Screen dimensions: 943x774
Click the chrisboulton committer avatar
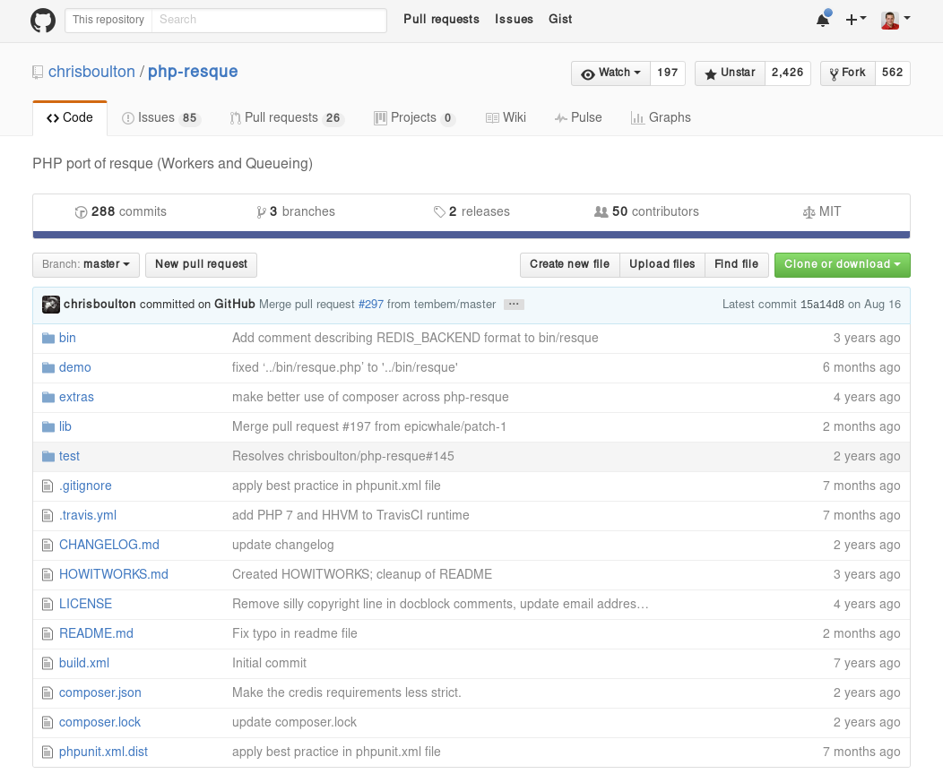tap(50, 305)
